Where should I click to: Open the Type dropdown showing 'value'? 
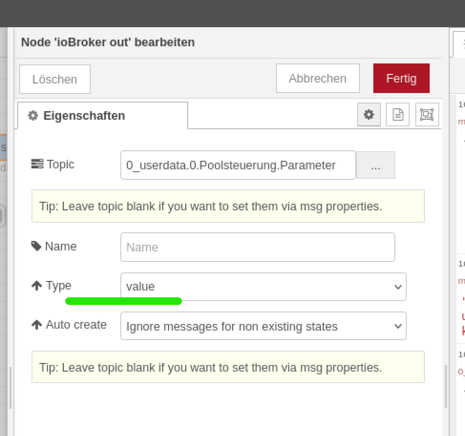pyautogui.click(x=263, y=287)
